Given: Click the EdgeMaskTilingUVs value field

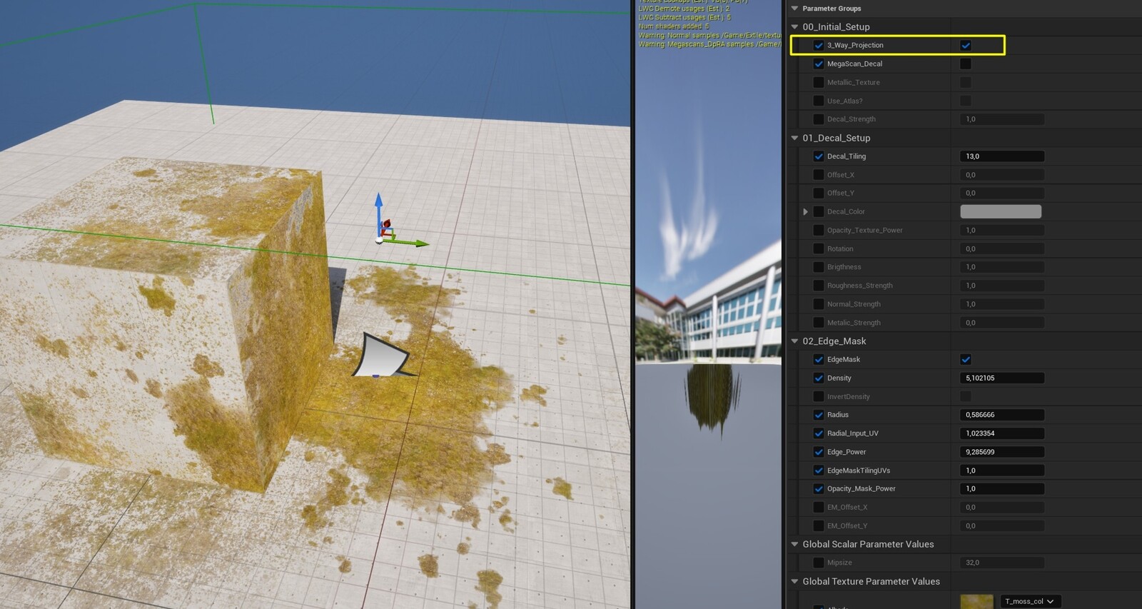Looking at the screenshot, I should (1002, 470).
